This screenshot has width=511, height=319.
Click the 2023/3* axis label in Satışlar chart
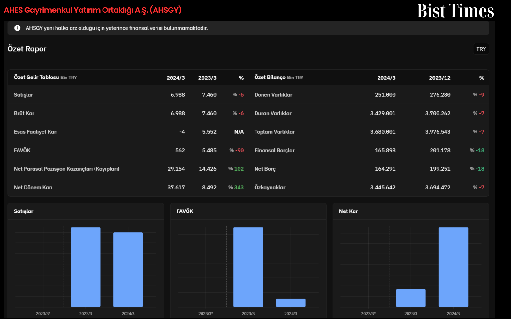click(43, 314)
